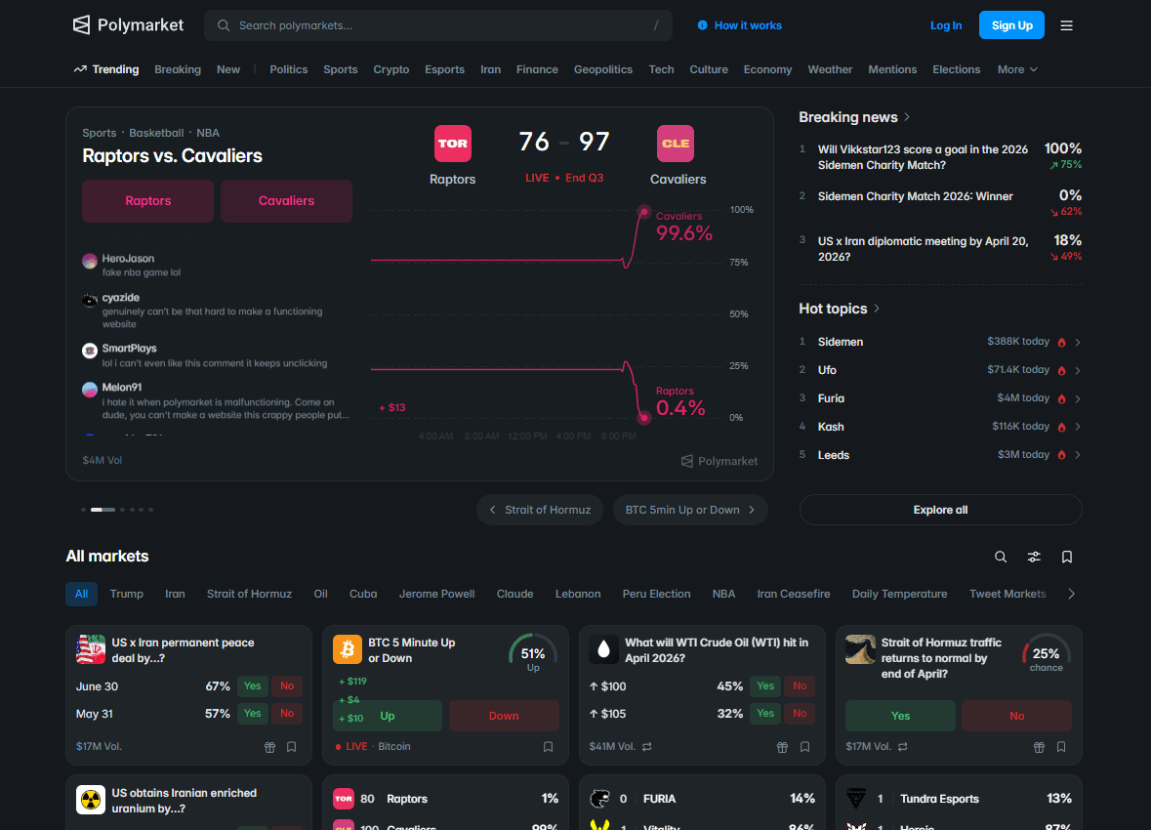Image resolution: width=1151 pixels, height=830 pixels.
Task: Click gift icon on Strait of Hormuz card
Action: tap(1039, 747)
